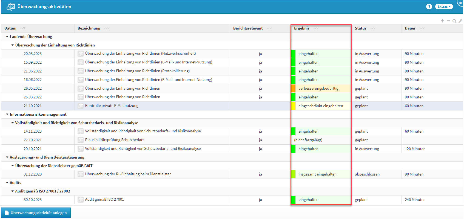Open the help question mark icon
This screenshot has height=219, width=464.
(429, 7)
